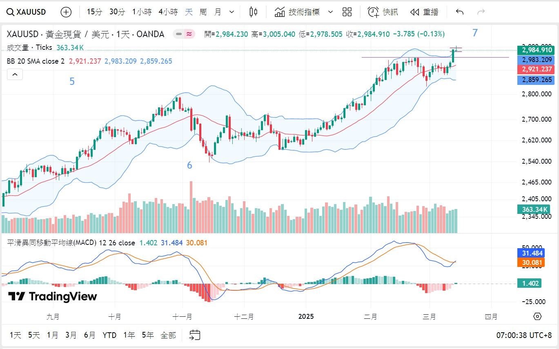The width and height of the screenshot is (559, 349).
Task: Expand the indicator templates dropdown arrow
Action: (331, 12)
